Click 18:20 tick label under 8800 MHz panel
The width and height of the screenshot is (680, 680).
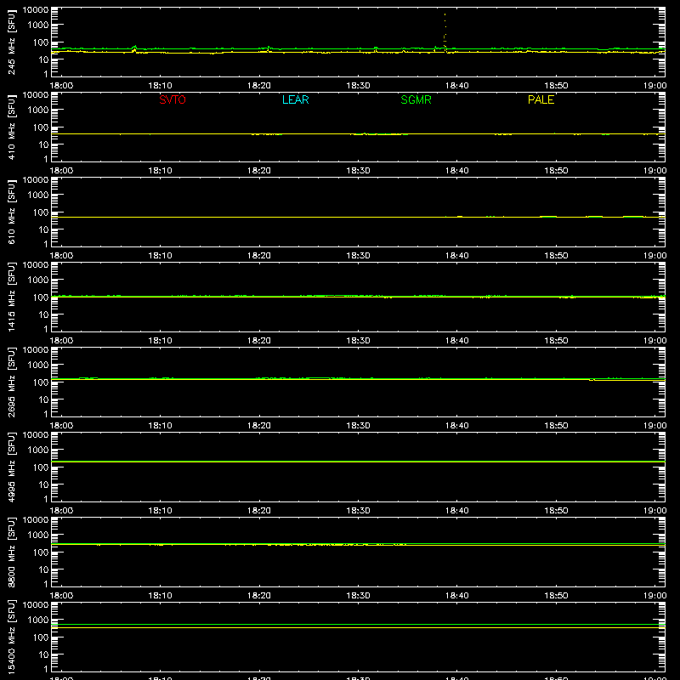[259, 596]
